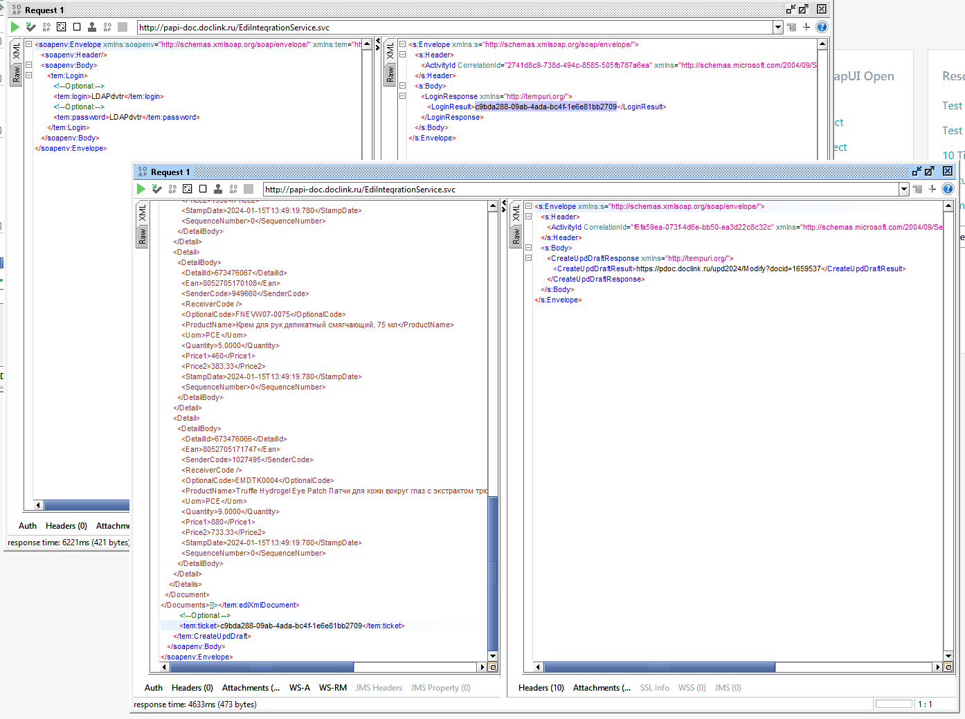The width and height of the screenshot is (965, 719).
Task: Click horizontal scrollbar thumb of back request editor
Action: (x=87, y=505)
